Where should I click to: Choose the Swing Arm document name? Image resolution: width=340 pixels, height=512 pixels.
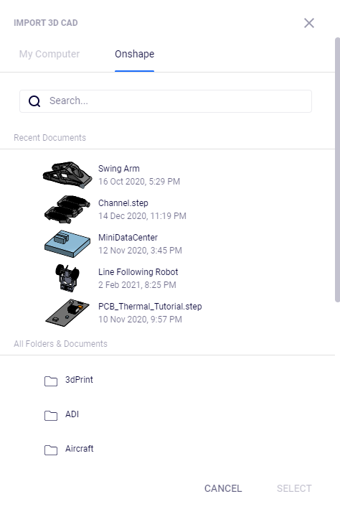point(119,169)
